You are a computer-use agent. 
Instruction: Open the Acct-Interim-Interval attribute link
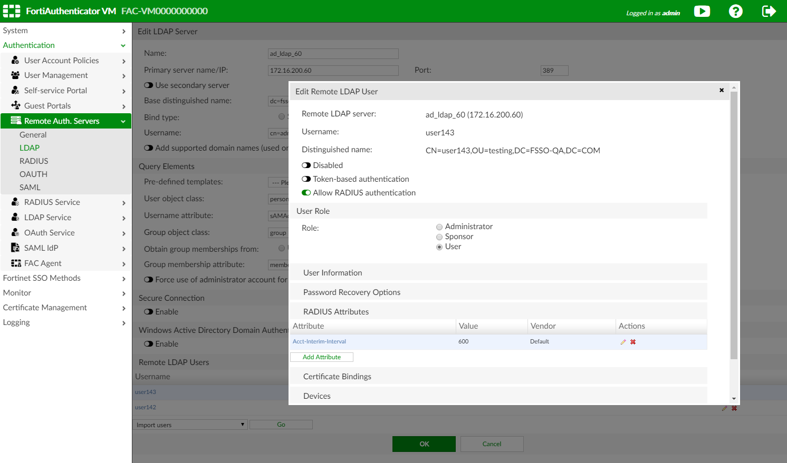pos(319,342)
